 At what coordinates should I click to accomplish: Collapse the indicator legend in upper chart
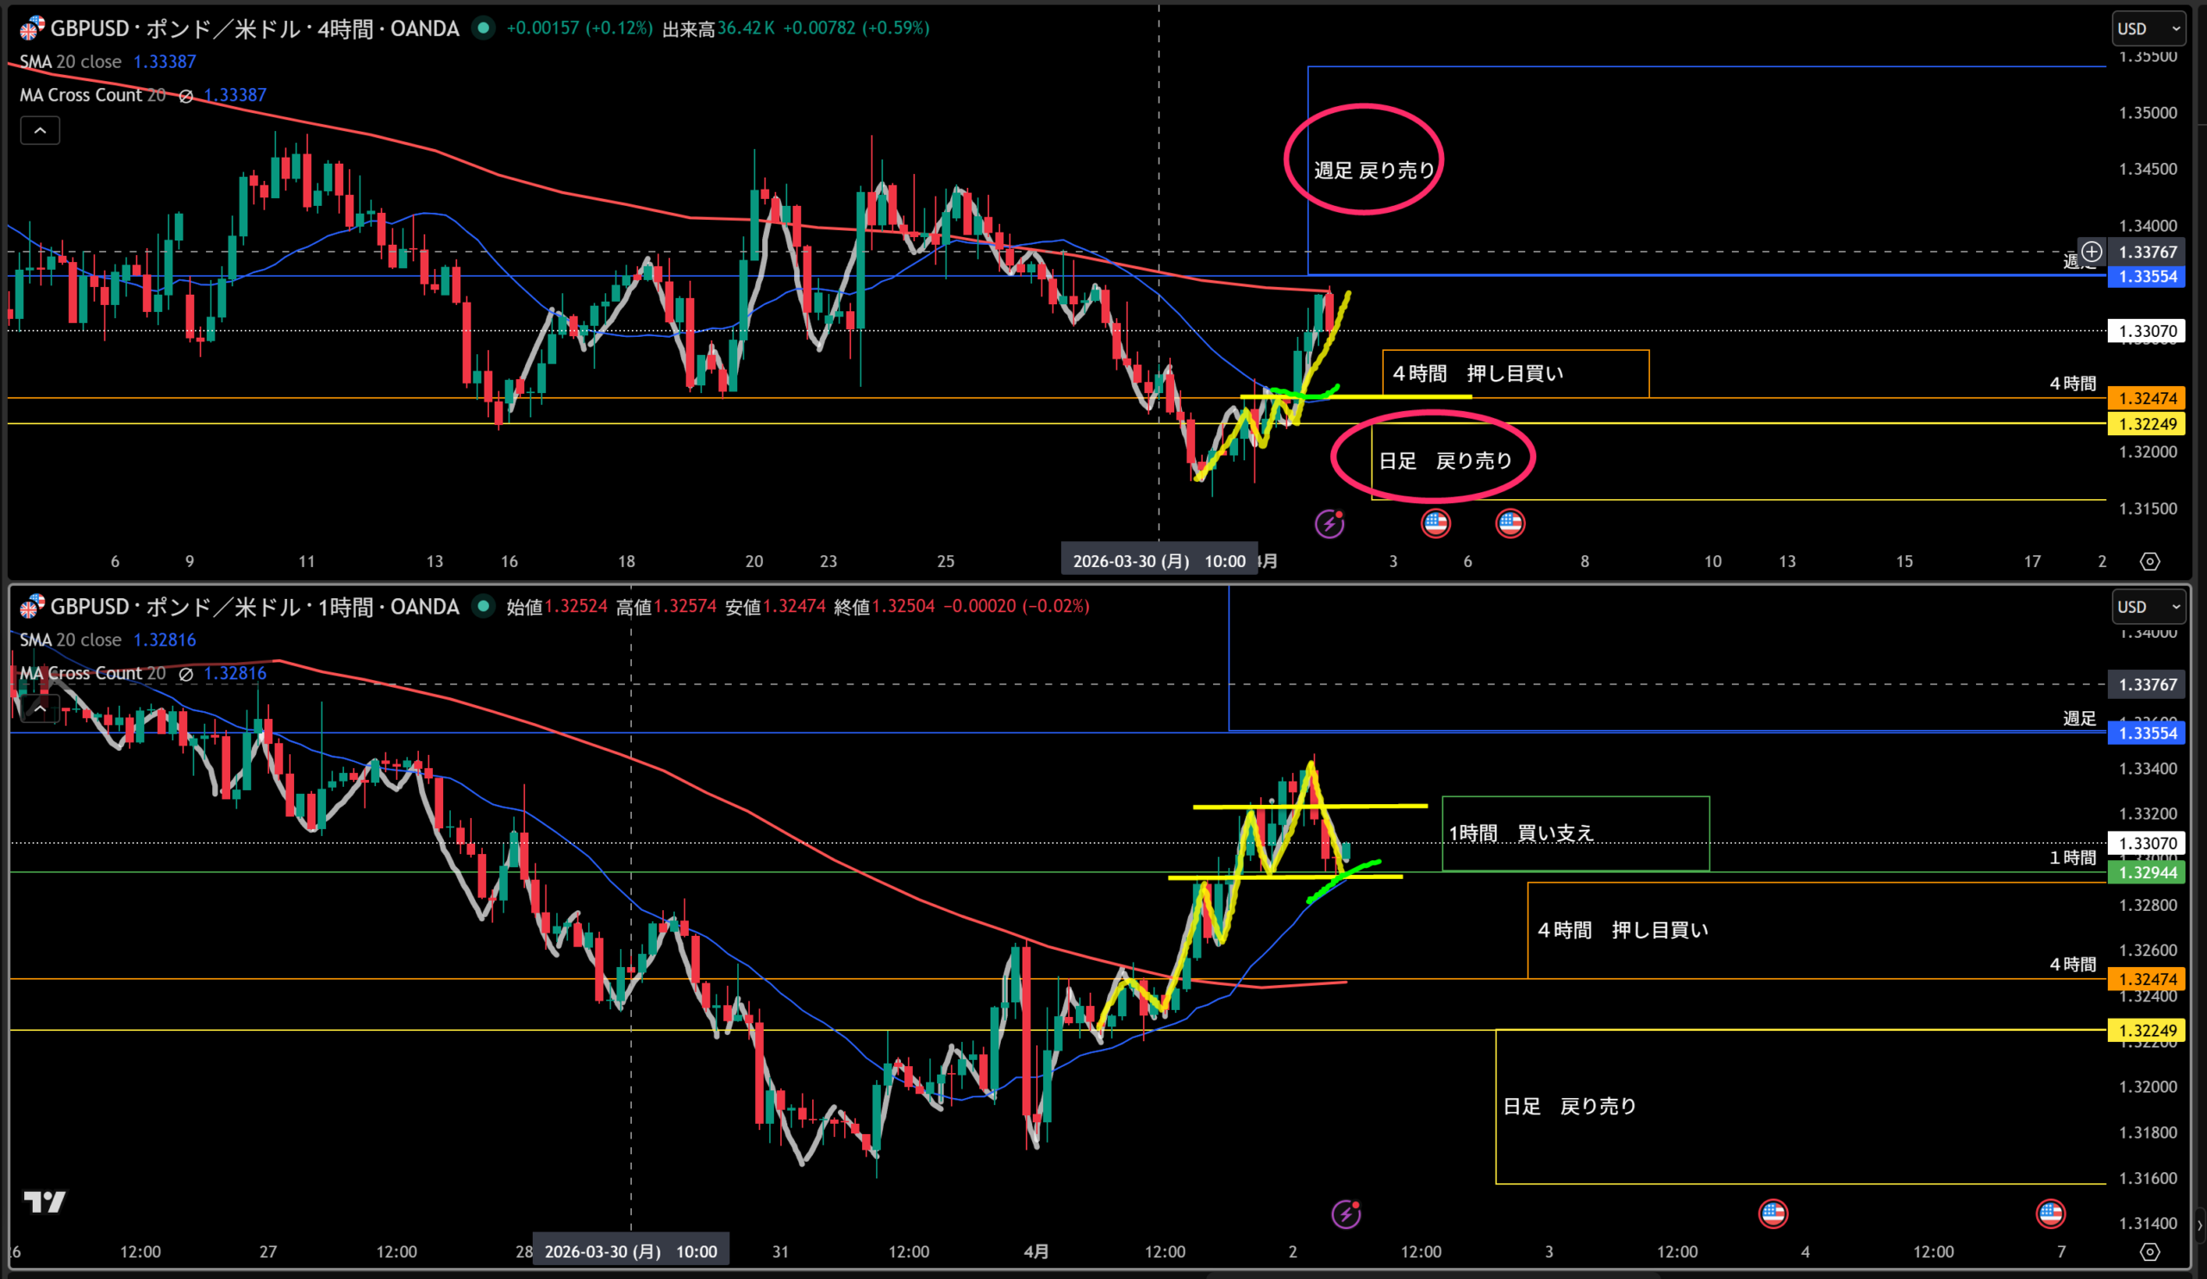tap(41, 130)
